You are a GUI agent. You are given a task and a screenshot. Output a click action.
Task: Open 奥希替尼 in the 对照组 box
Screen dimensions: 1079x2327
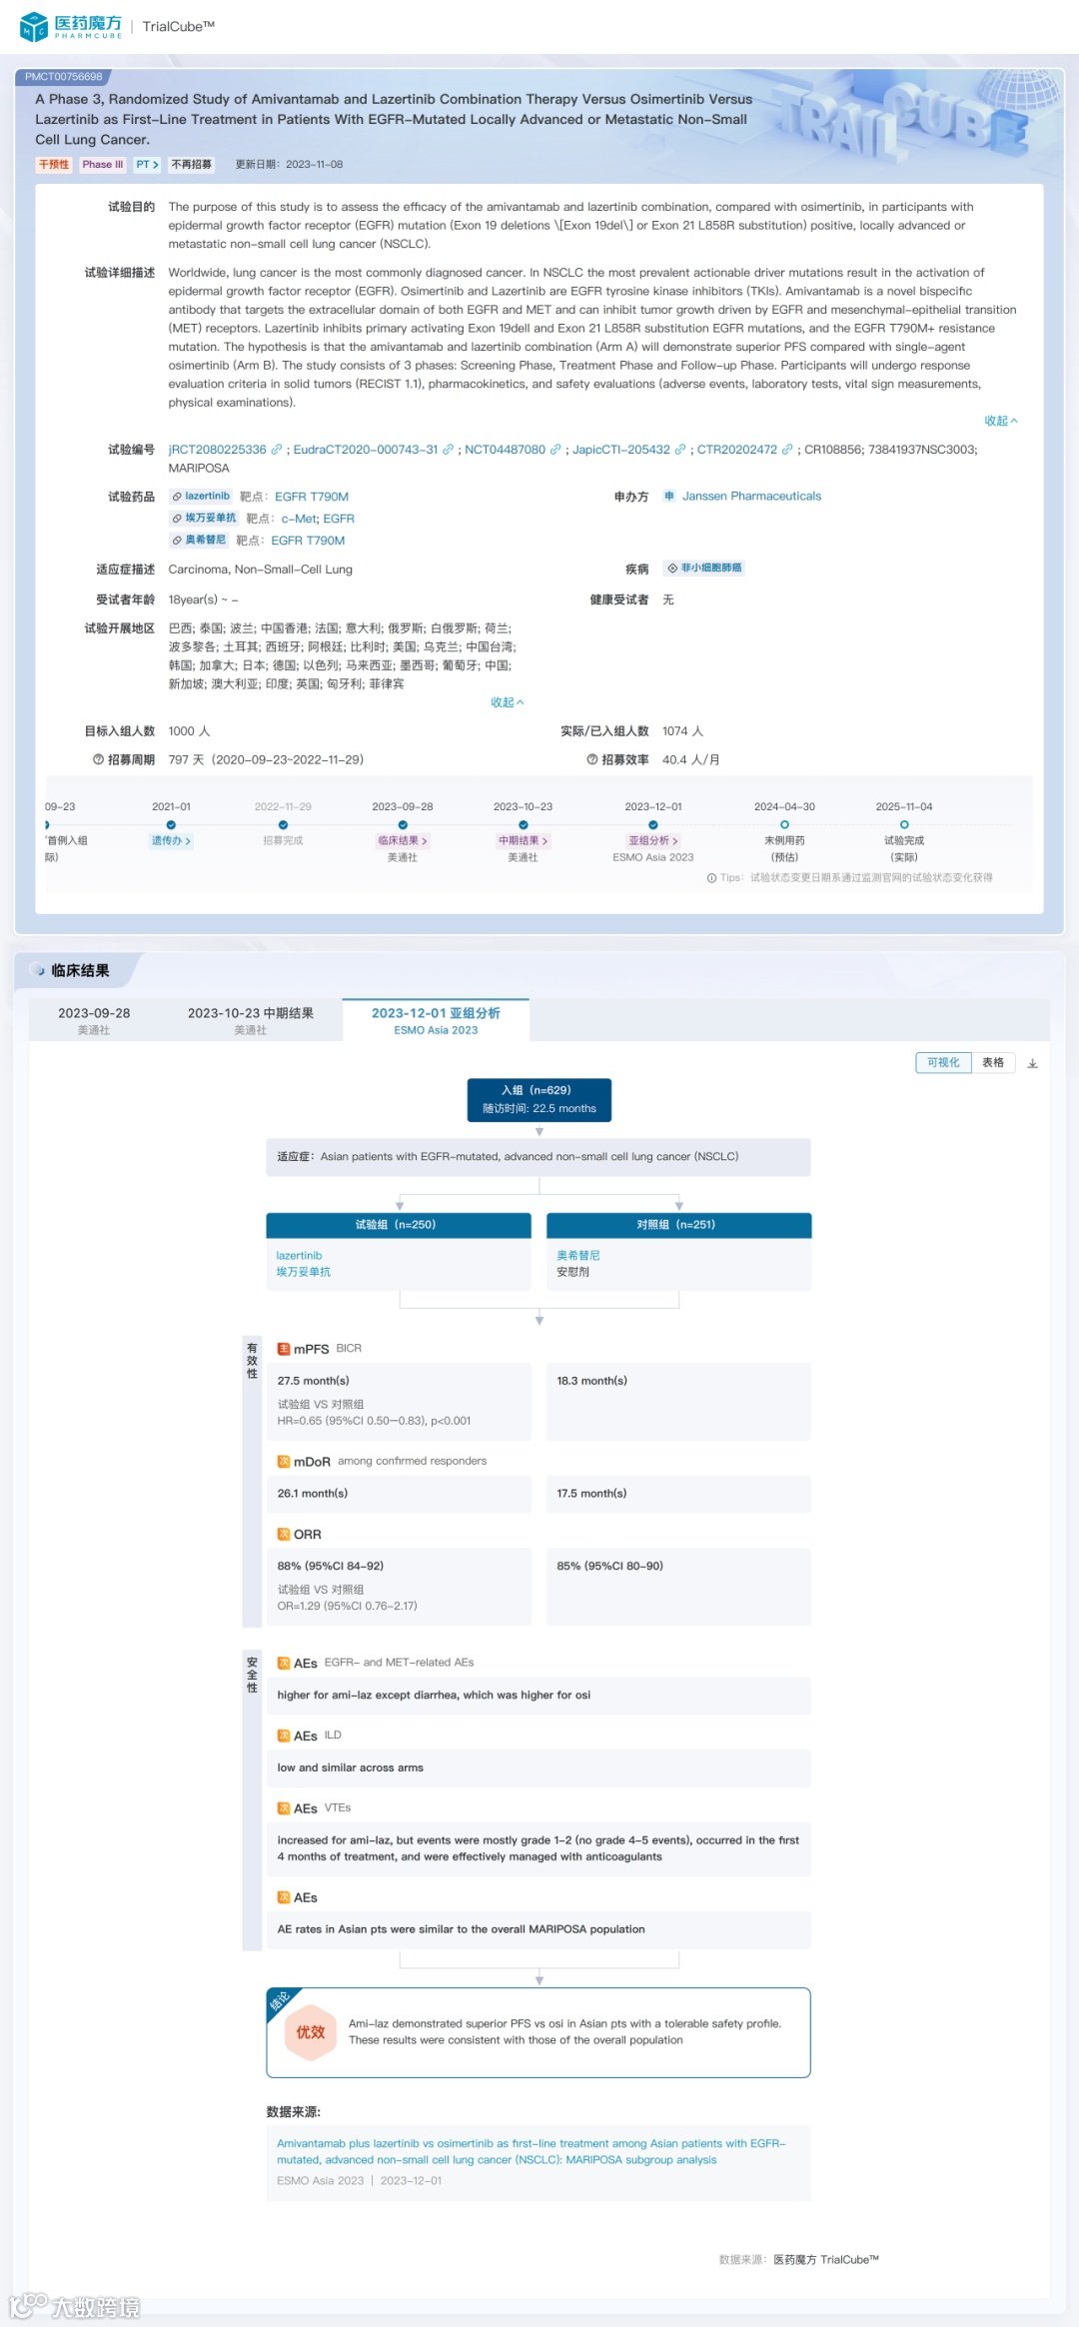578,1256
